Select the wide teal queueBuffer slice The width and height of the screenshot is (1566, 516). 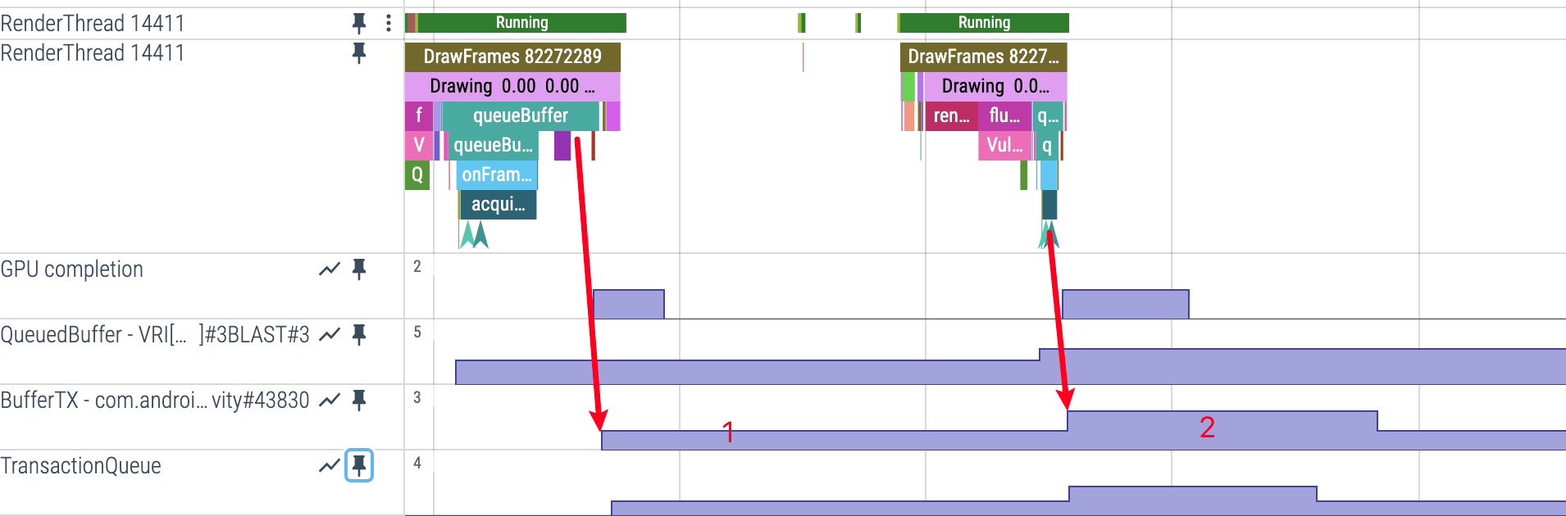coord(520,115)
